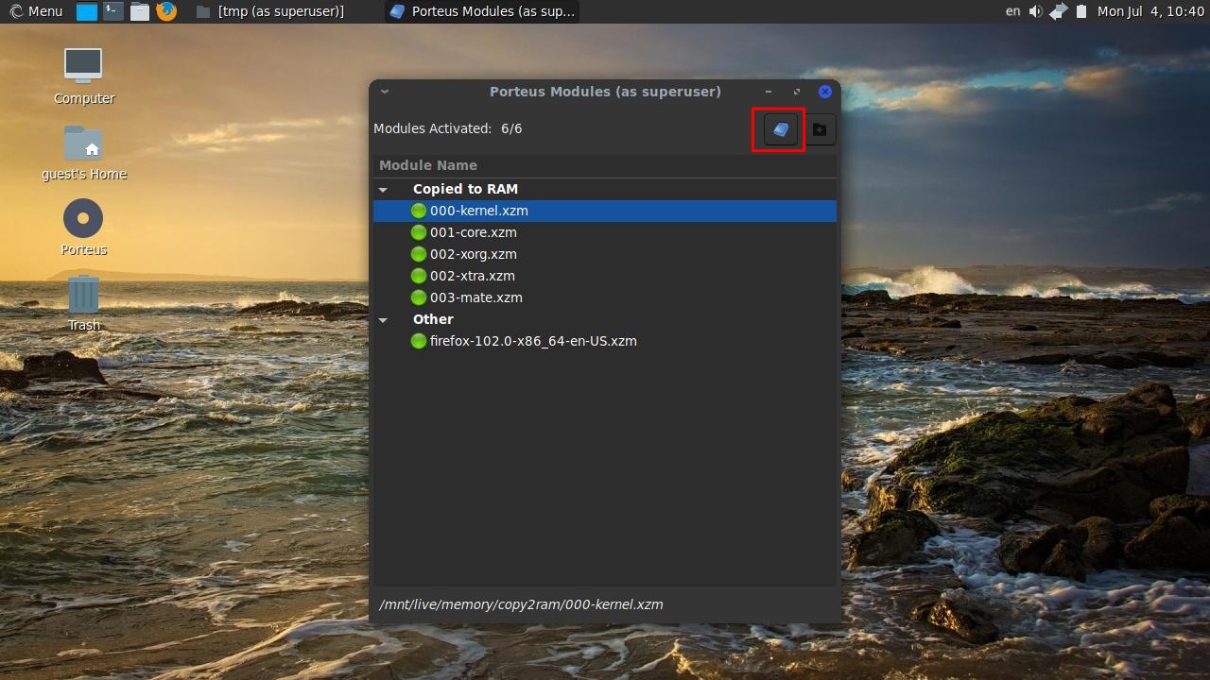Select the 000-kernel.xzm row
This screenshot has width=1210, height=680.
[605, 211]
